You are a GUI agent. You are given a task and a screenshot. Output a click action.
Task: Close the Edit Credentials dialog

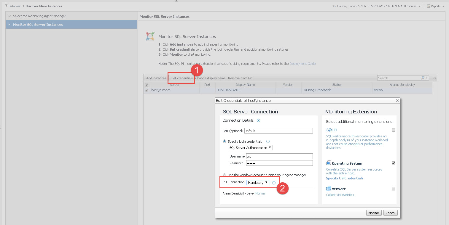(397, 101)
